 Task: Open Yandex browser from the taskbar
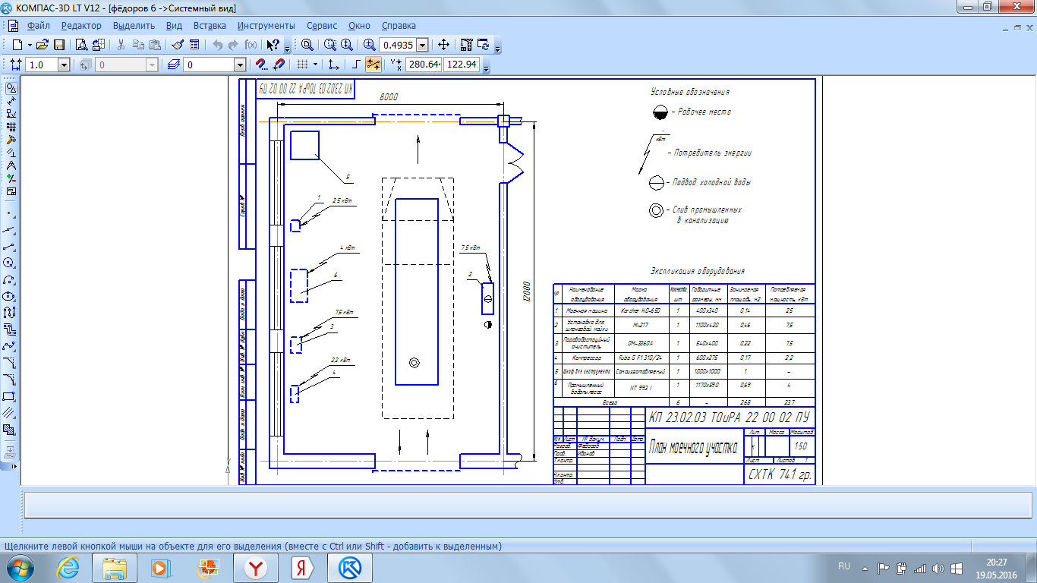tap(257, 568)
